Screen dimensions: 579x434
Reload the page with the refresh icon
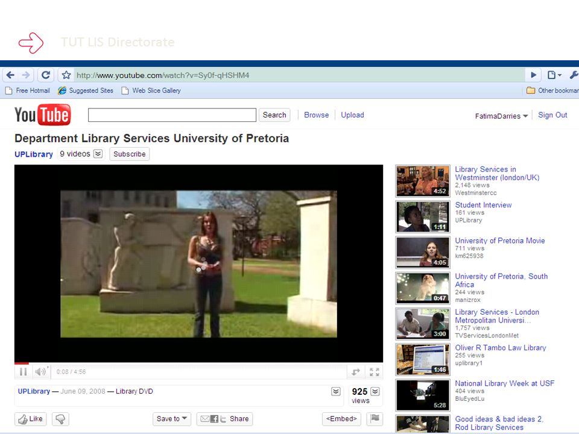45,75
